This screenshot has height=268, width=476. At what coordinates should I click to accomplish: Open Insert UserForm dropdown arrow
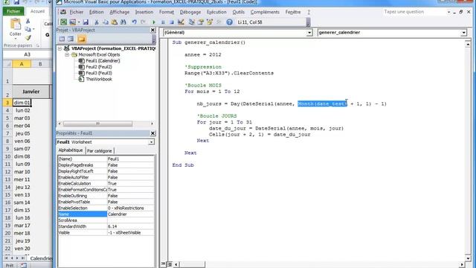pos(79,22)
